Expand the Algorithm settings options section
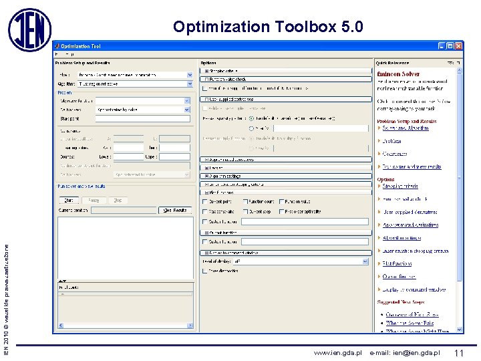The image size is (481, 361). pos(206,176)
